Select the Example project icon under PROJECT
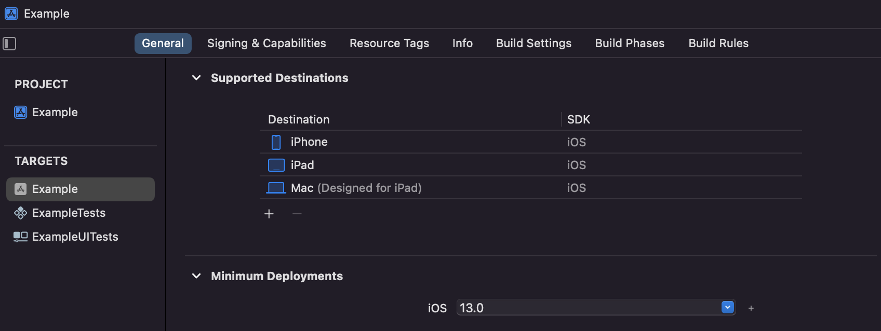This screenshot has width=881, height=331. click(x=21, y=112)
